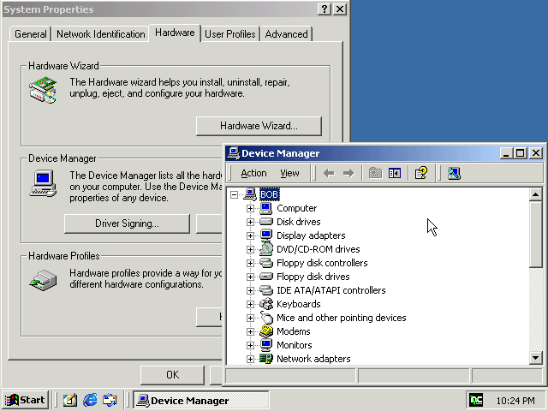Switch to the User Profiles tab

click(x=230, y=34)
